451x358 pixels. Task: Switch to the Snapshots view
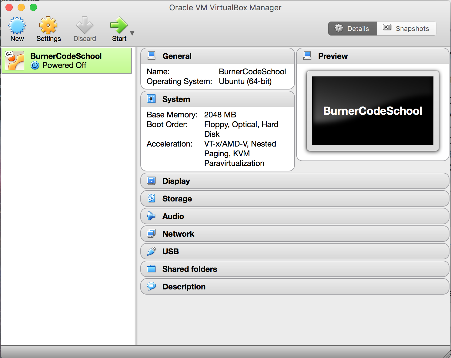(x=407, y=29)
